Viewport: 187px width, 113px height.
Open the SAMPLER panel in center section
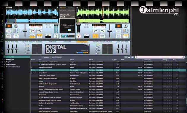pyautogui.click(x=63, y=11)
